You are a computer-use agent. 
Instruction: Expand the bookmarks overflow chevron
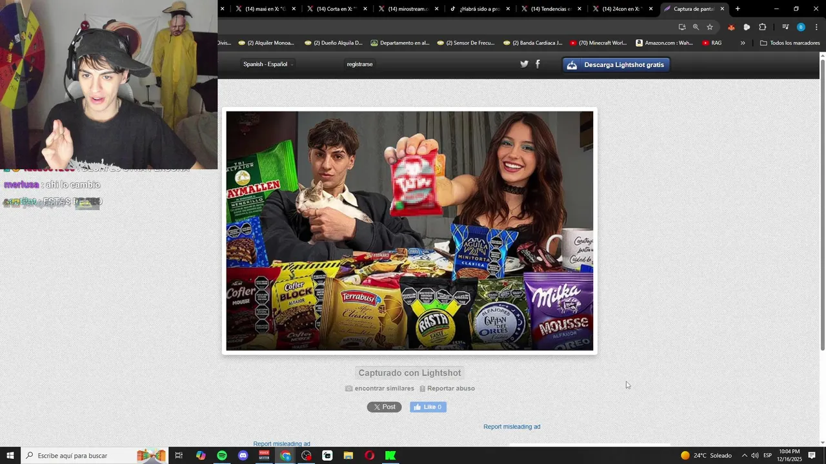[743, 43]
